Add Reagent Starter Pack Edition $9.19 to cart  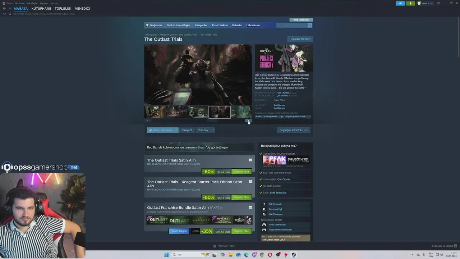pyautogui.click(x=241, y=197)
